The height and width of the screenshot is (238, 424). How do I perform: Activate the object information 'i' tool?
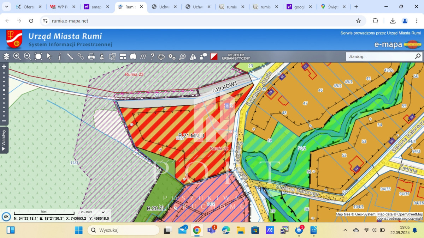coord(59,56)
